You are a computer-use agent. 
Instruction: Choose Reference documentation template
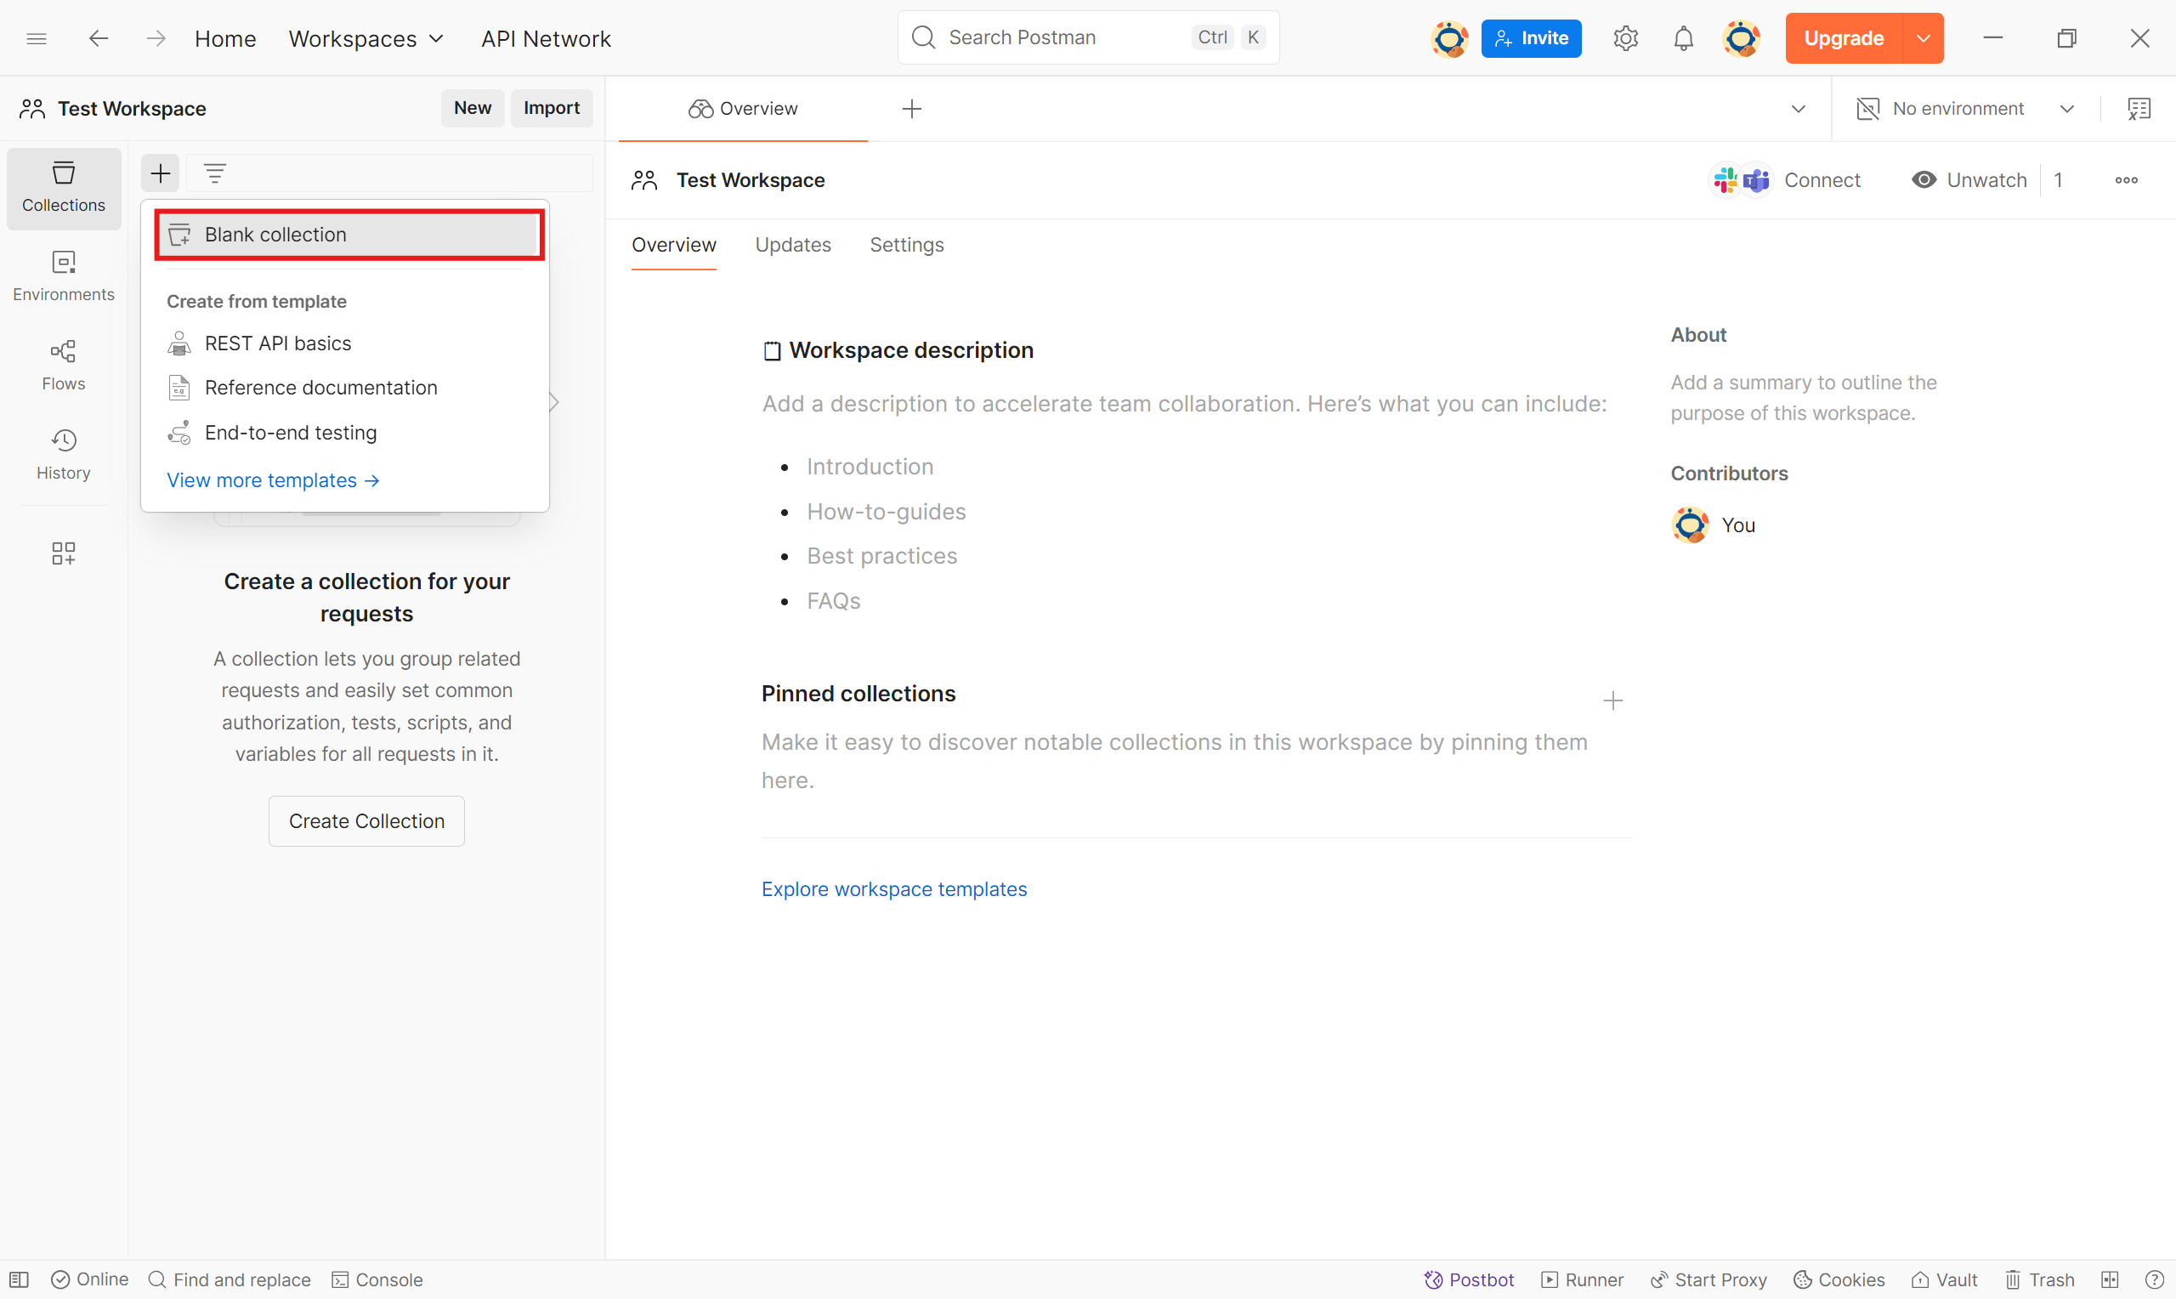point(346,388)
